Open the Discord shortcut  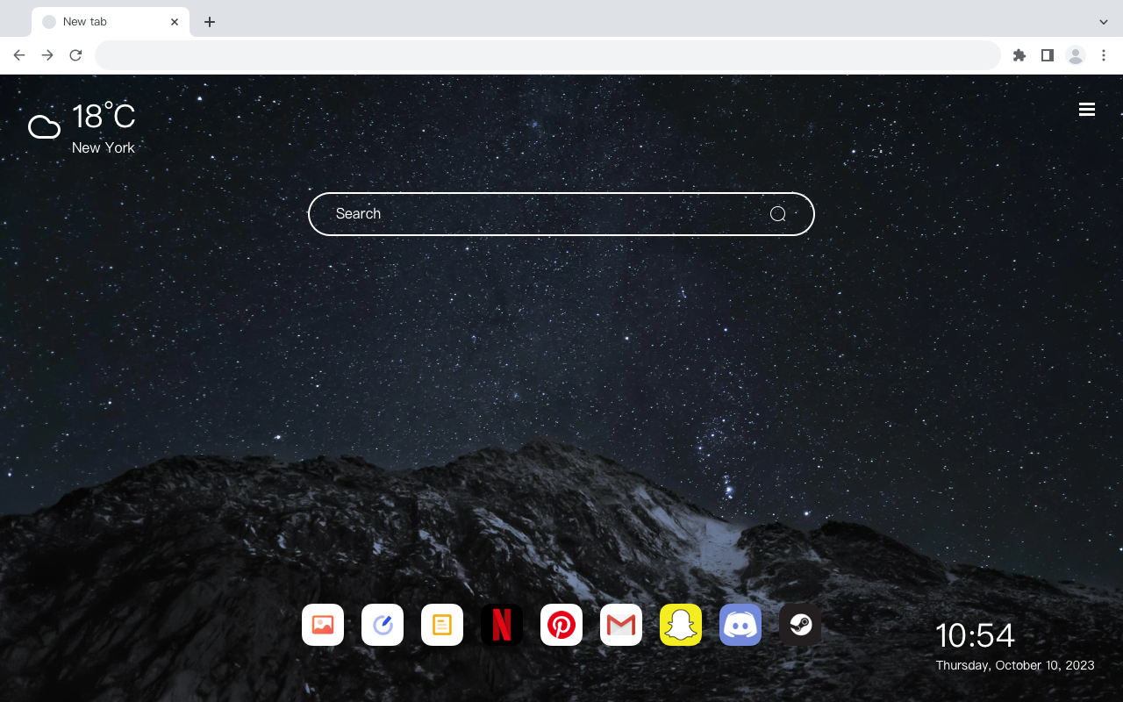[x=740, y=625]
